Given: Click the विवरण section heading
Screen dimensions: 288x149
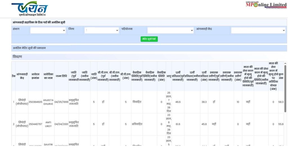Looking at the screenshot, I should coord(17,57).
